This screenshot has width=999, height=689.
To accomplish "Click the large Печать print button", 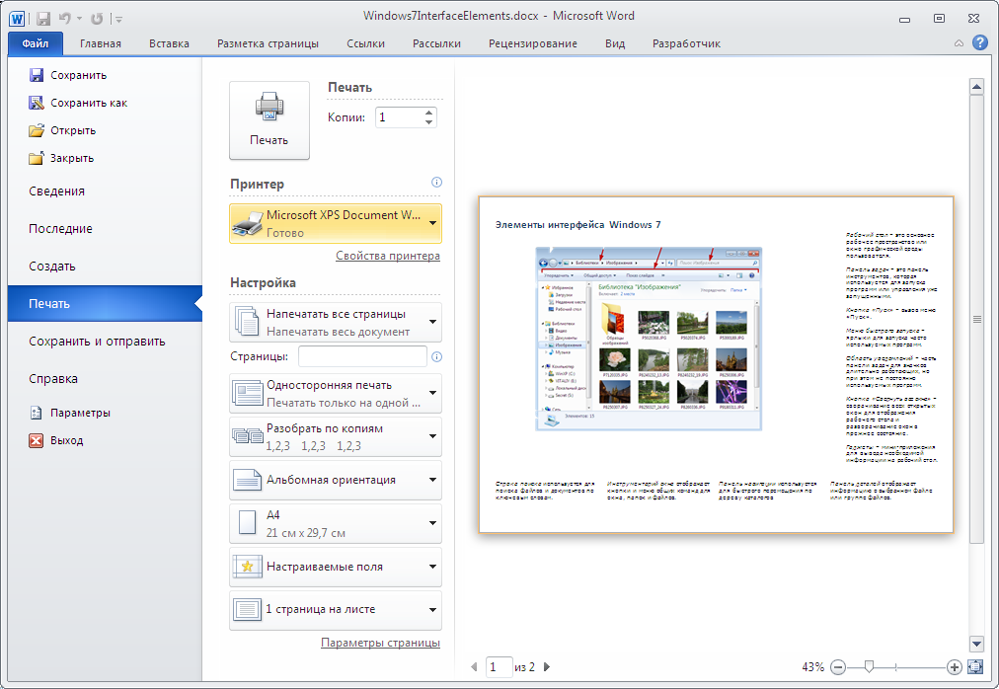I will pos(269,119).
